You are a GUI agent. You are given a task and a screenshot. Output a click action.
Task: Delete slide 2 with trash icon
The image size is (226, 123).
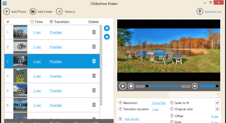[94, 47]
